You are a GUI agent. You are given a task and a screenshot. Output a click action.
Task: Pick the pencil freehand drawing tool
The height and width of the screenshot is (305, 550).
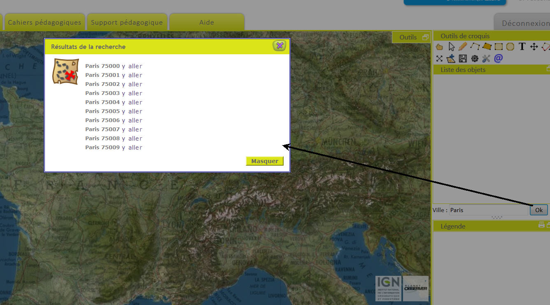click(x=463, y=46)
